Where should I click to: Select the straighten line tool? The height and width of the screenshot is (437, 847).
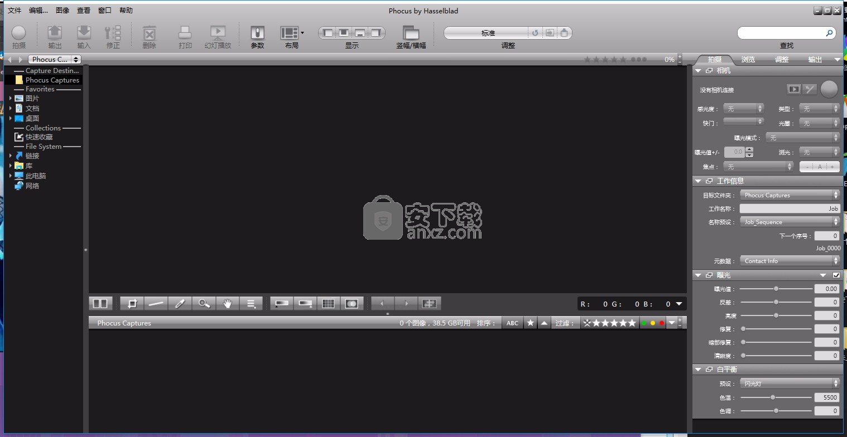156,303
